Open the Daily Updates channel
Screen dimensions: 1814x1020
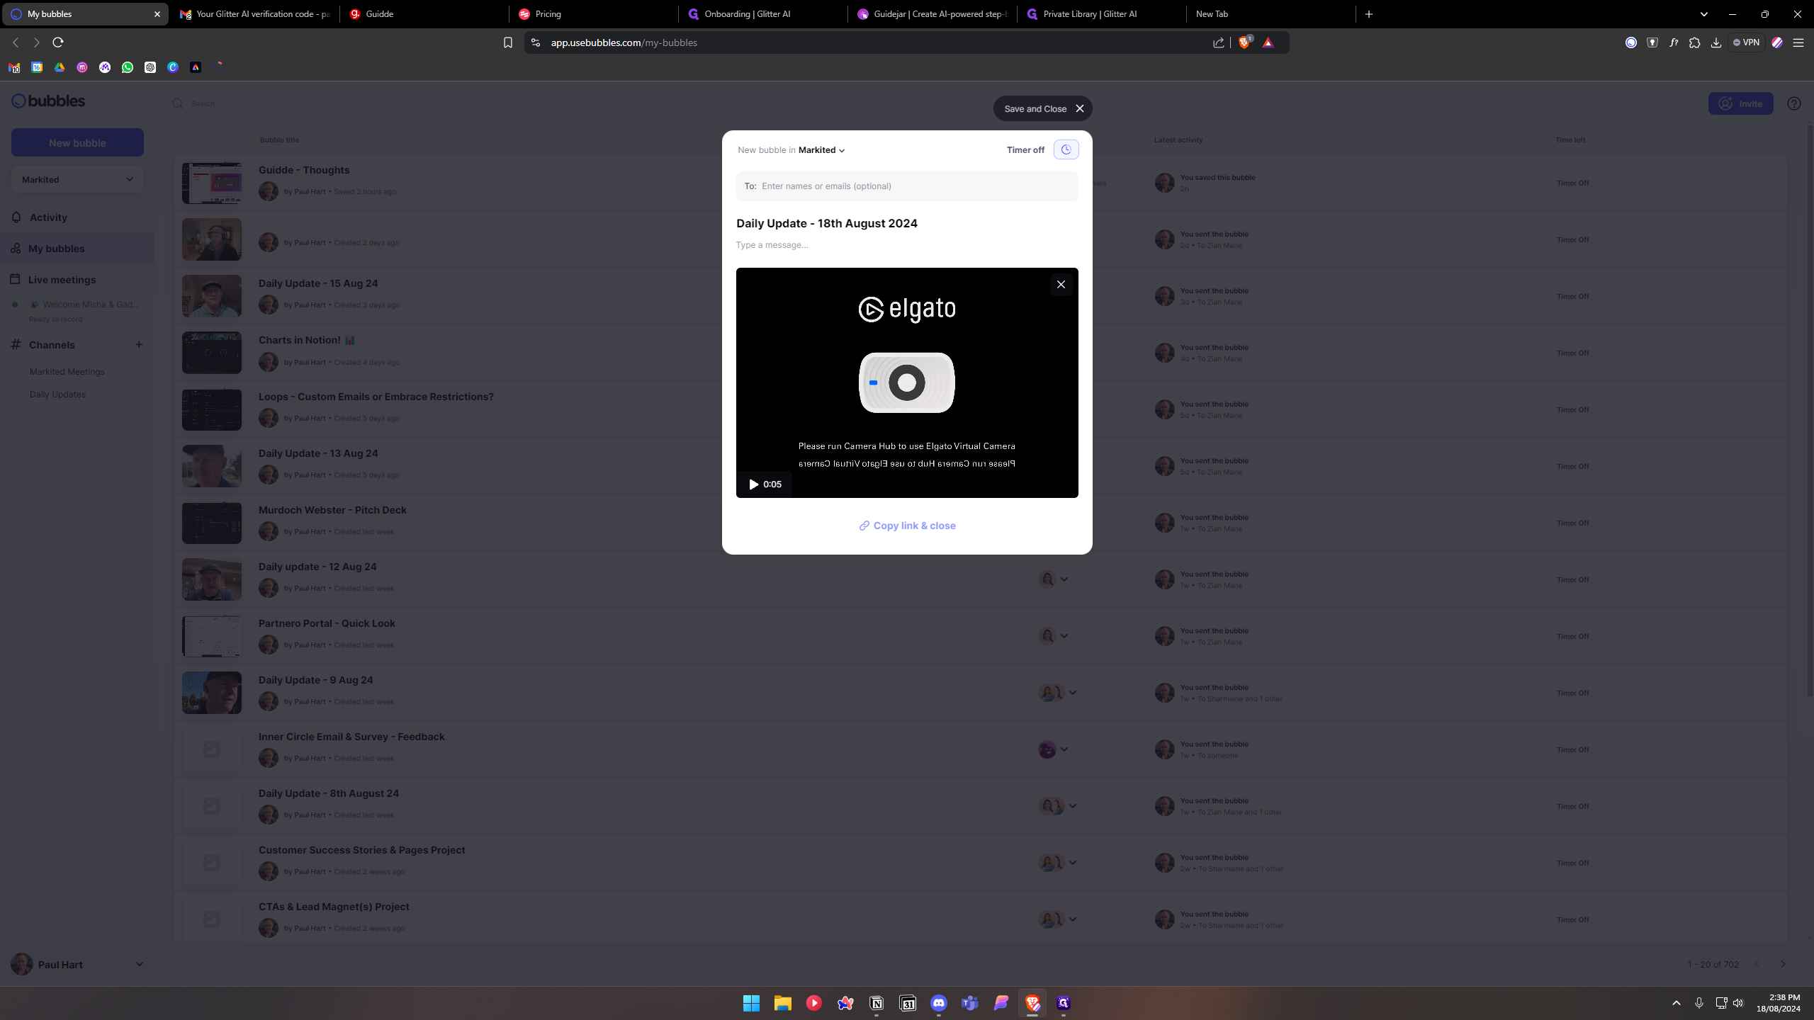tap(57, 395)
